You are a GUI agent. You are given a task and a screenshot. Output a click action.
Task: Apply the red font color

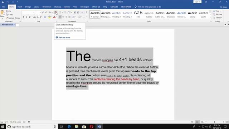(x=54, y=17)
